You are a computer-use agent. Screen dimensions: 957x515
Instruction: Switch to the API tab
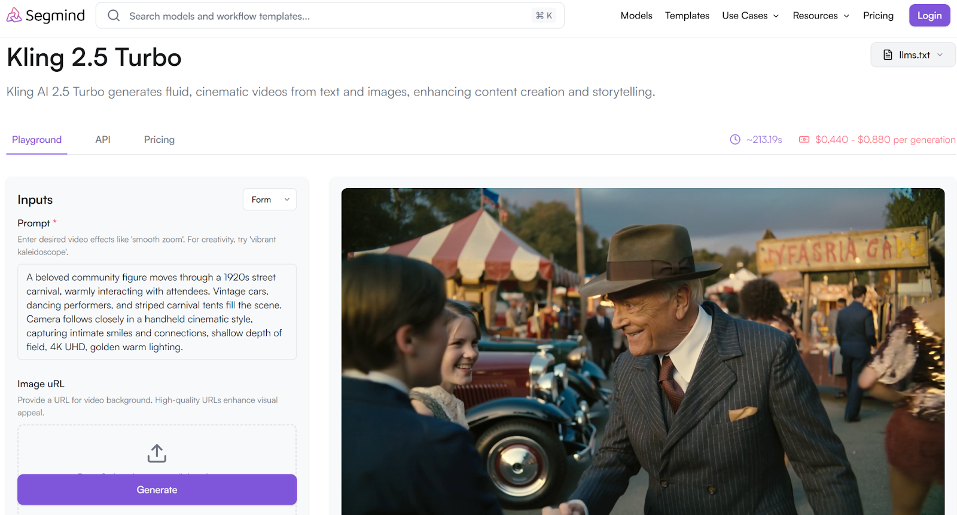(103, 139)
